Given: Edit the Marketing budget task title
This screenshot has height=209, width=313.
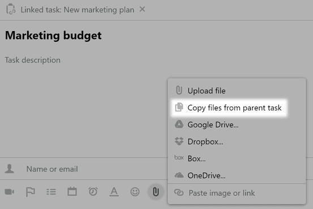Looking at the screenshot, I should 53,36.
